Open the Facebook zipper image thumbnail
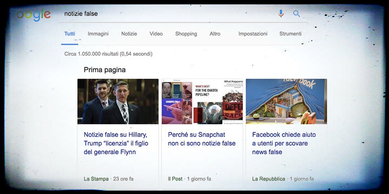Image resolution: width=389 pixels, height=194 pixels. (286, 101)
